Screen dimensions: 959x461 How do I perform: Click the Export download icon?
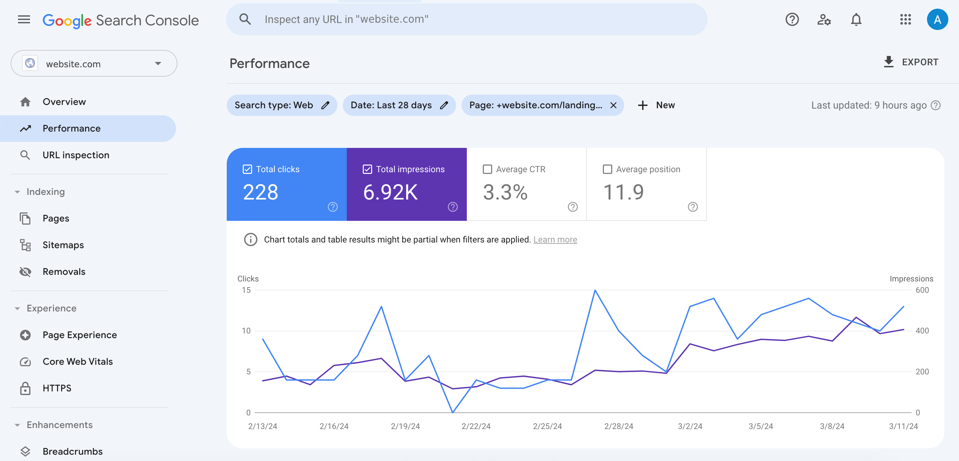point(888,62)
